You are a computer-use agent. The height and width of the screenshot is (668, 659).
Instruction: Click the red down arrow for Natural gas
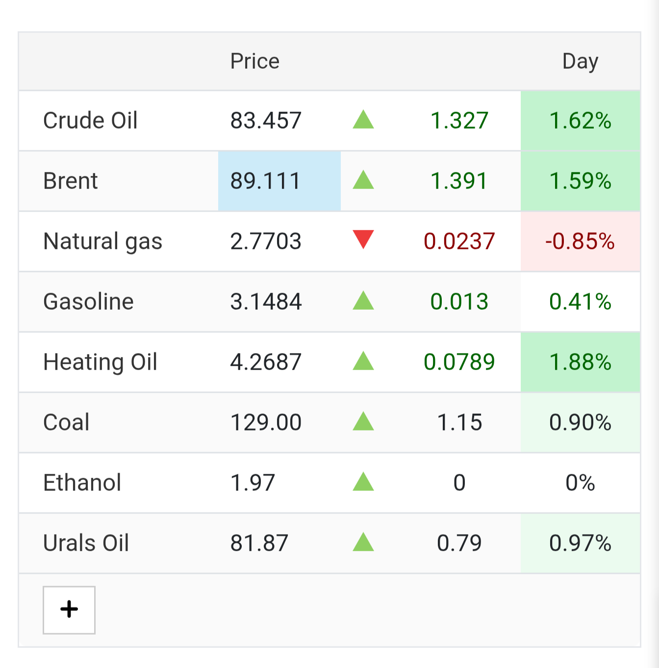coord(363,240)
